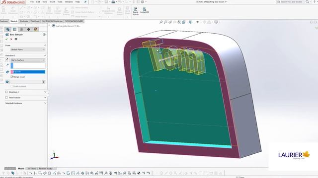
Task: Switch to the 3D Views bottom tab
Action: pos(31,169)
